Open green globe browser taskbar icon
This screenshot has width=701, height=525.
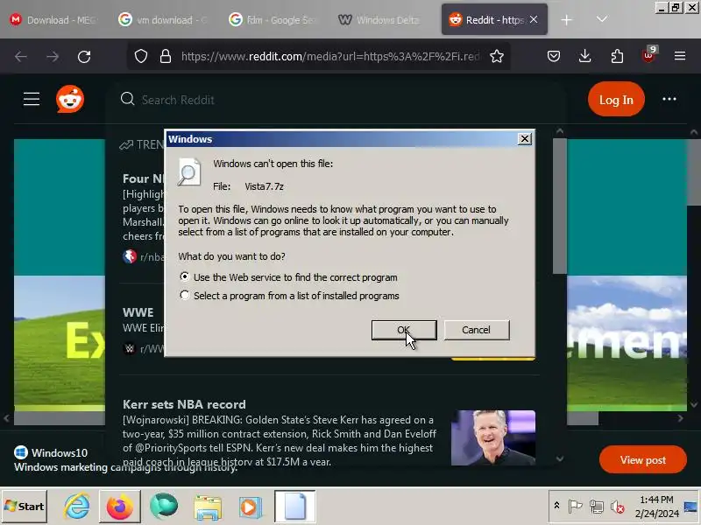pyautogui.click(x=164, y=507)
